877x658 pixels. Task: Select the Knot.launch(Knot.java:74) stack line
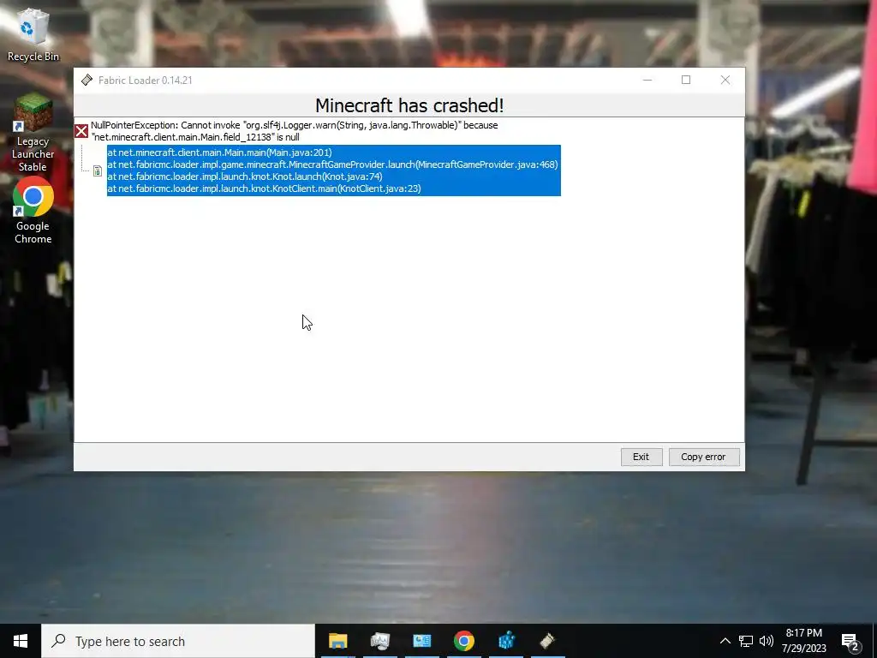point(244,176)
